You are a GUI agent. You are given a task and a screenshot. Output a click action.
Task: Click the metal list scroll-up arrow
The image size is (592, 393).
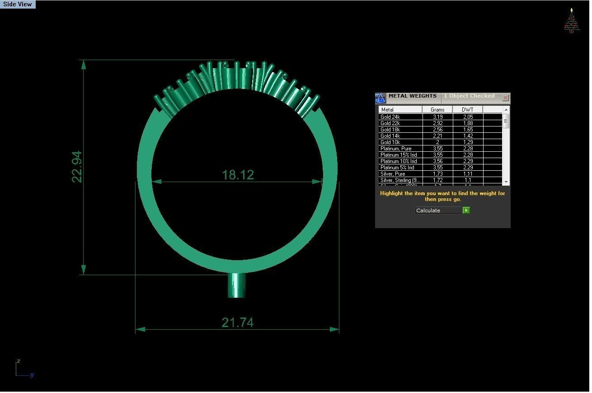click(506, 110)
